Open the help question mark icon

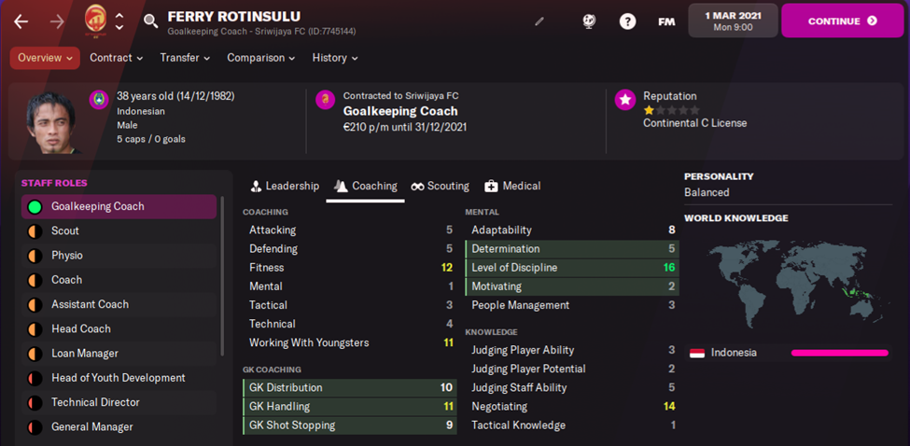click(x=627, y=21)
